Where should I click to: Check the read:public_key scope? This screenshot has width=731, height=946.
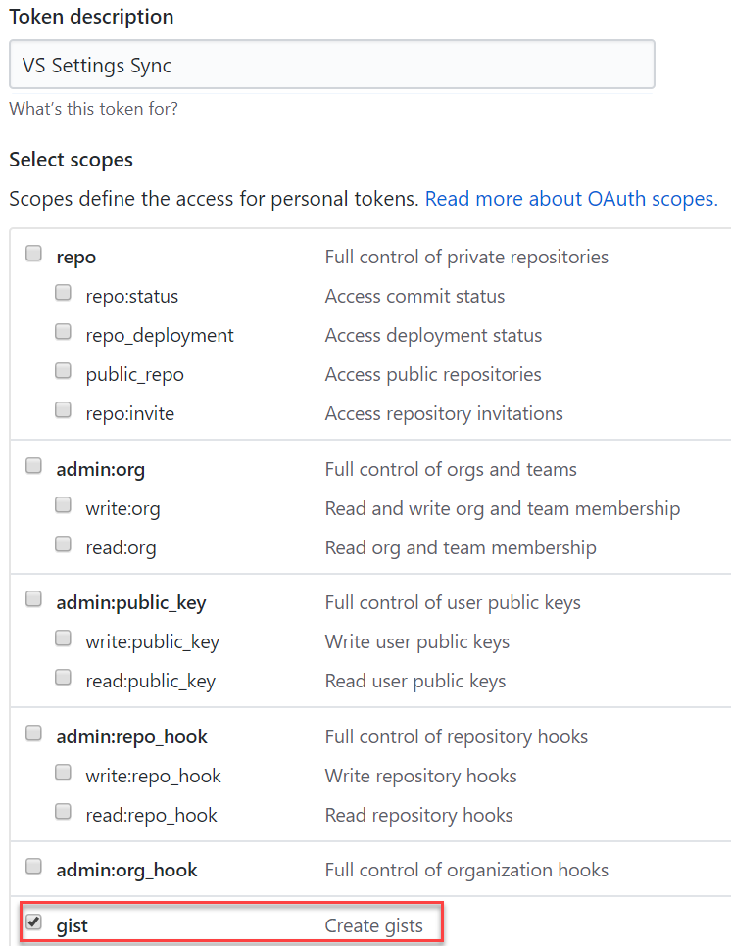(63, 678)
